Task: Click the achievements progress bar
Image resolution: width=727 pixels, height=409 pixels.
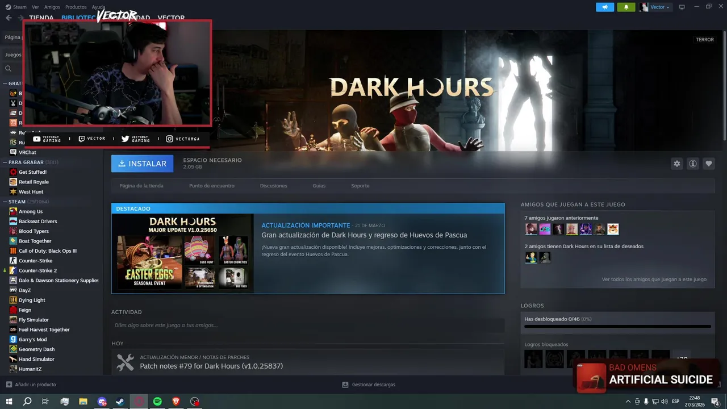Action: click(x=617, y=327)
